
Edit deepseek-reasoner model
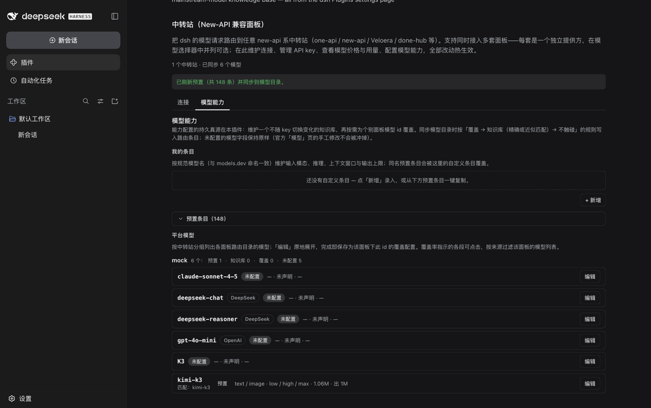coord(590,319)
